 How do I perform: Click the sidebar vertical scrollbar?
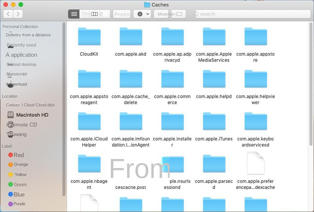click(64, 109)
